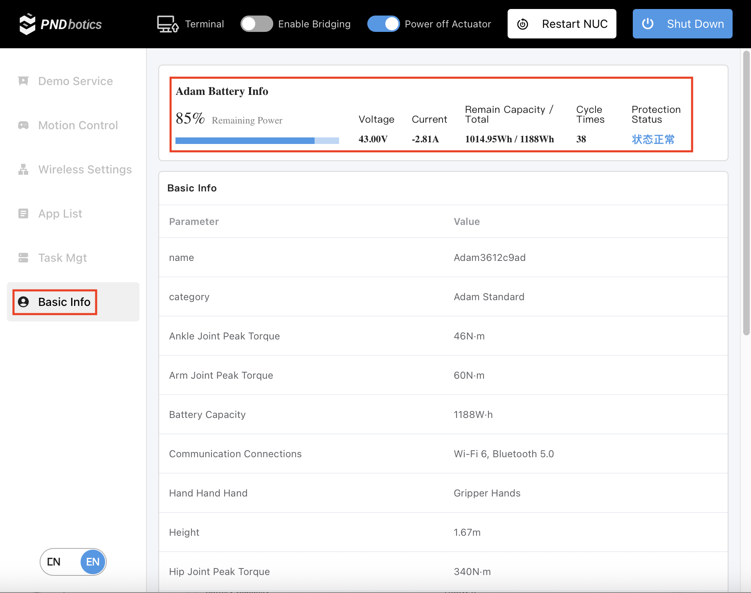Click the Demo Service flag icon
The width and height of the screenshot is (751, 593).
pyautogui.click(x=23, y=81)
